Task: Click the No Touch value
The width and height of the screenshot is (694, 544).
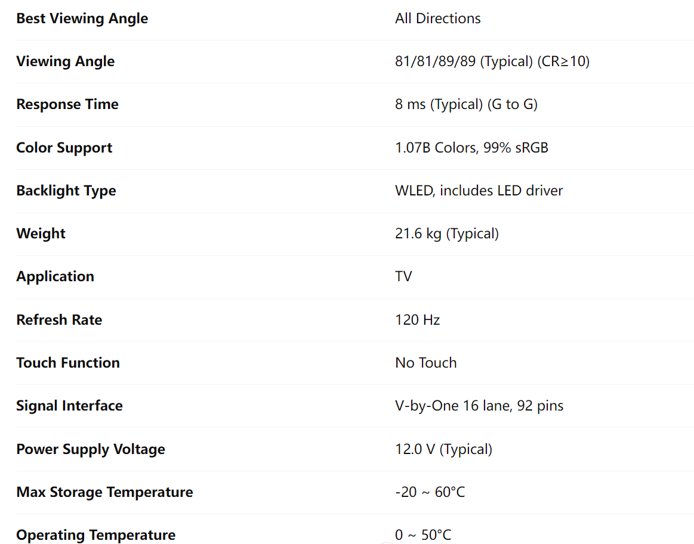Action: tap(425, 363)
